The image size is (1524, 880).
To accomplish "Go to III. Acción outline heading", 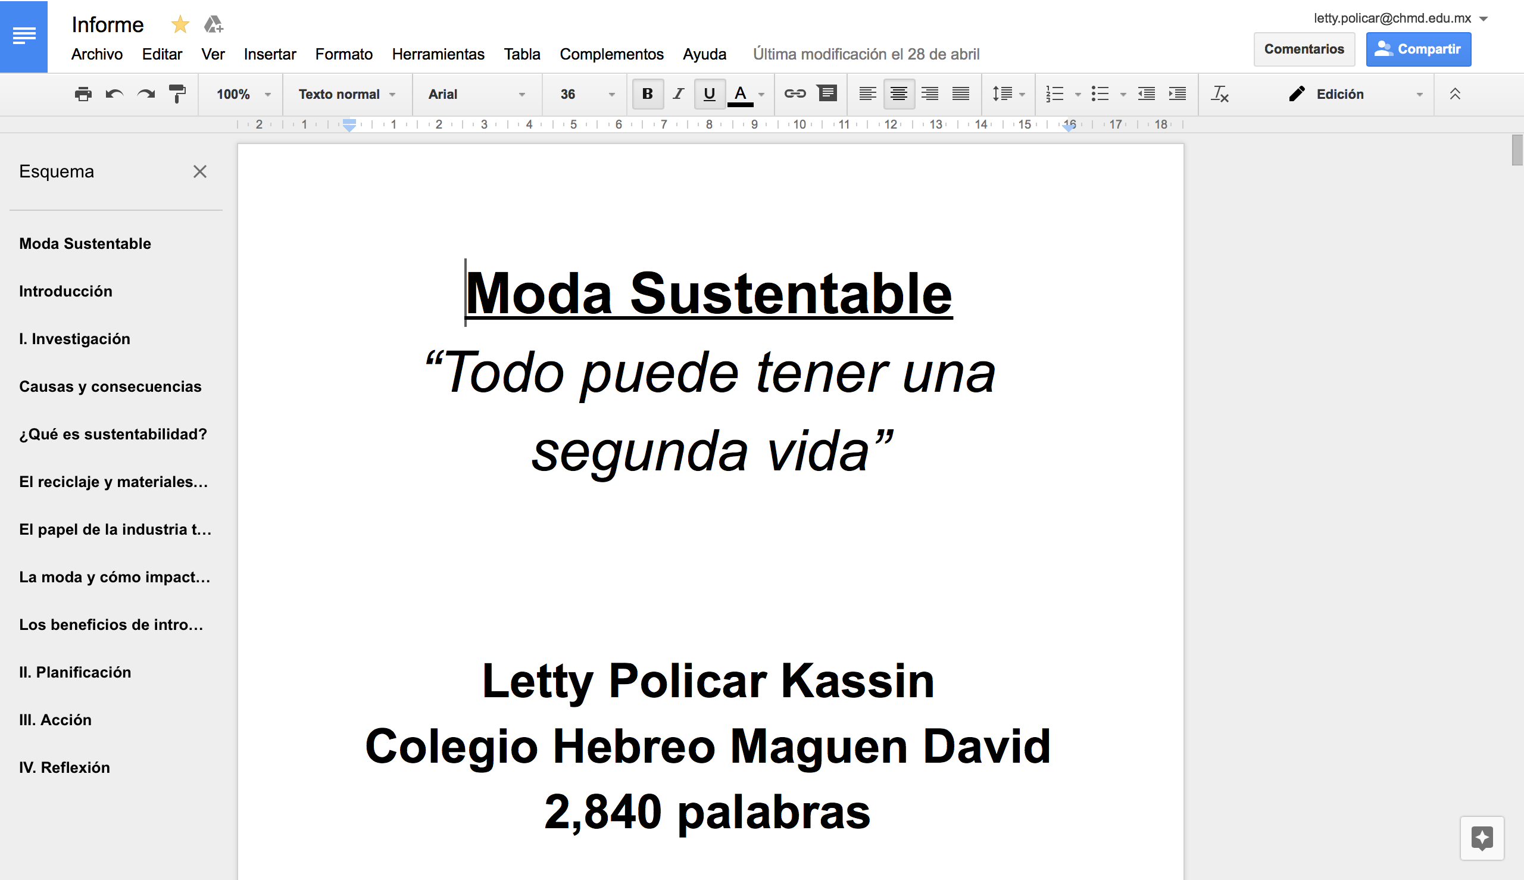I will tap(55, 720).
